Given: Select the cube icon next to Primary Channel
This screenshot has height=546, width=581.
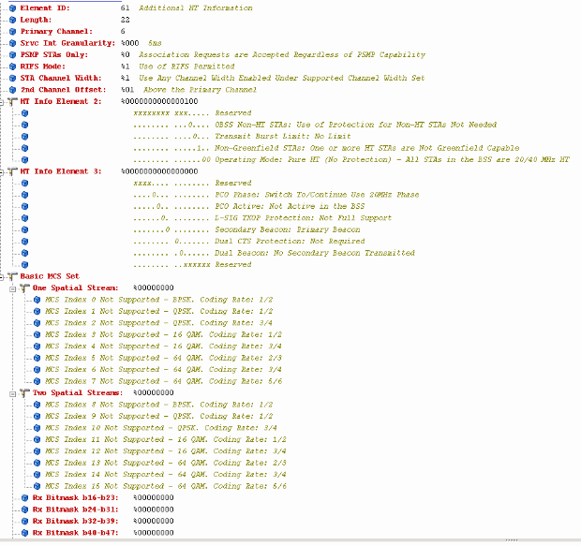Looking at the screenshot, I should (x=12, y=32).
